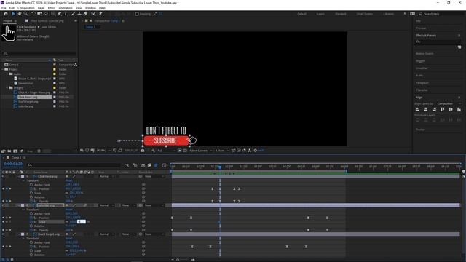Select the Pen tool
This screenshot has width=466, height=262.
coord(60,14)
